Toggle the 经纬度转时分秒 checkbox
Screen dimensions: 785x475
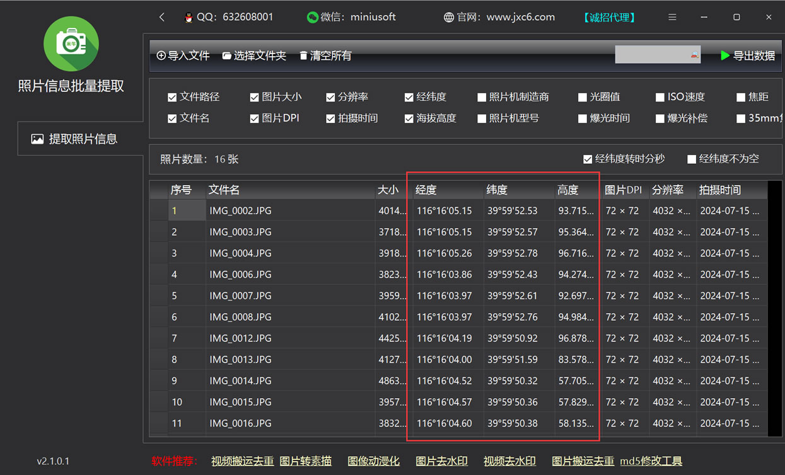pos(588,159)
